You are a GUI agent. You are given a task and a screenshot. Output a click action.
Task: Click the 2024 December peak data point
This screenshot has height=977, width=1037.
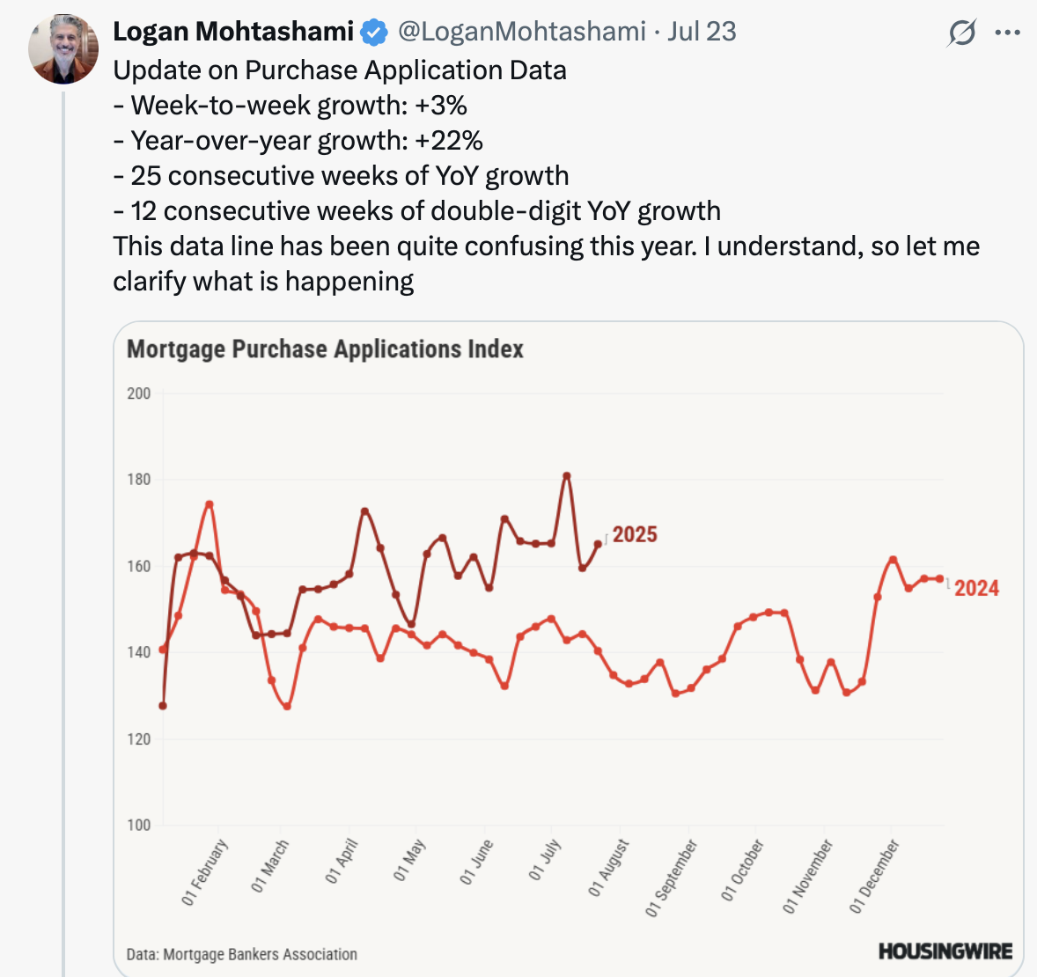(893, 560)
